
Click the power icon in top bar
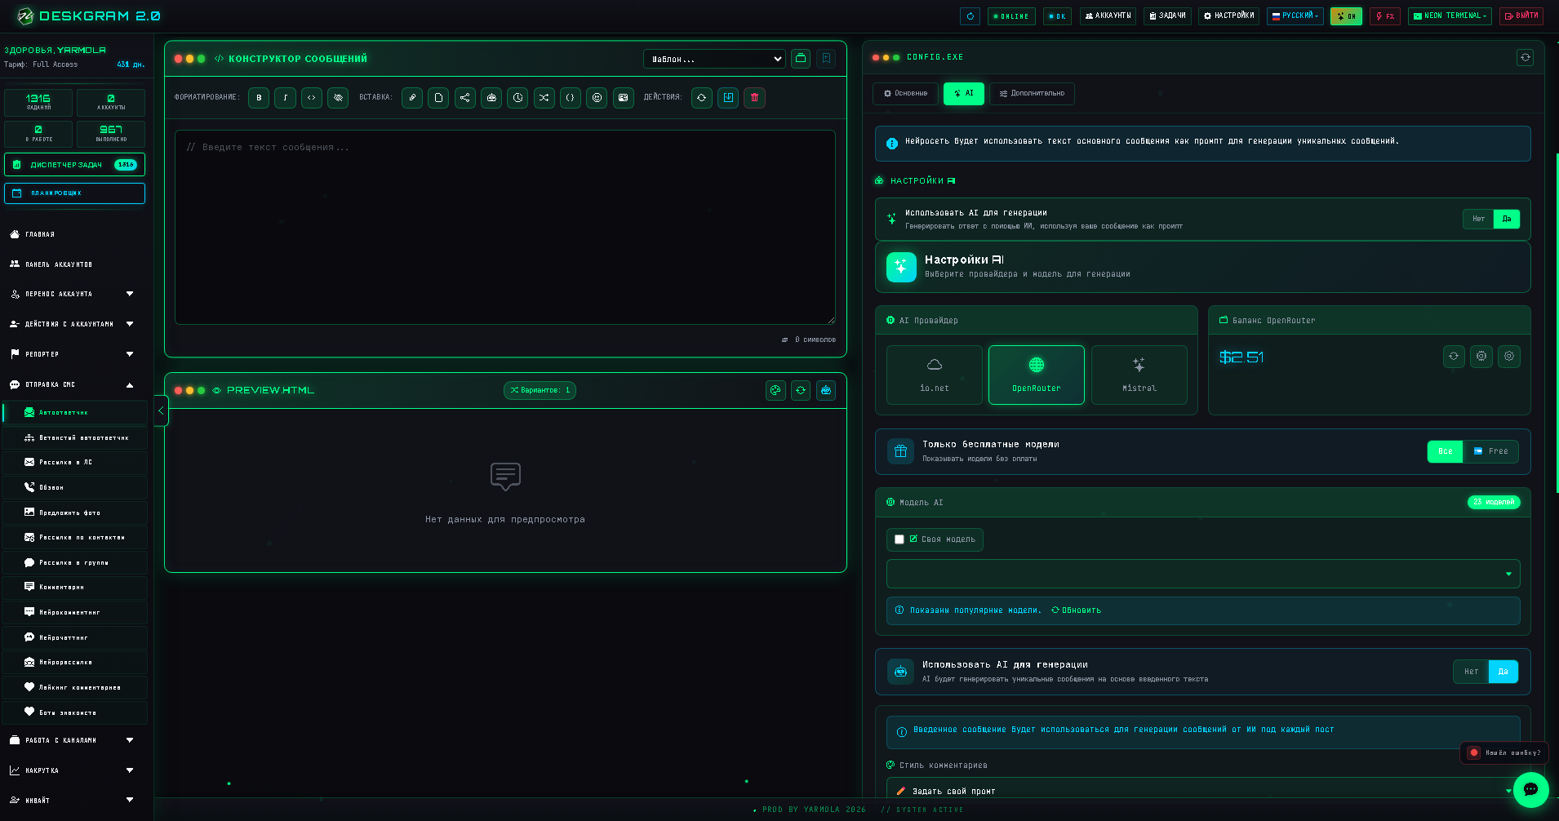pyautogui.click(x=970, y=16)
